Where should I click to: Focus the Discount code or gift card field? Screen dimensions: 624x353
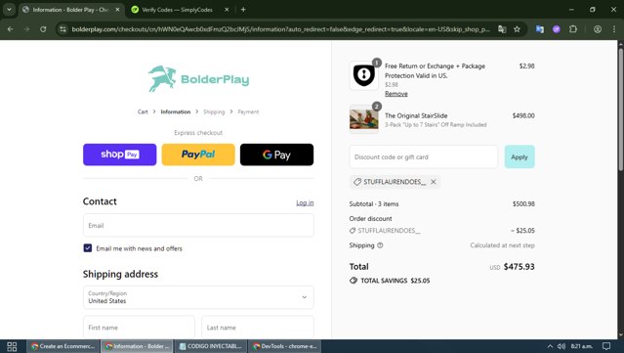pos(424,157)
